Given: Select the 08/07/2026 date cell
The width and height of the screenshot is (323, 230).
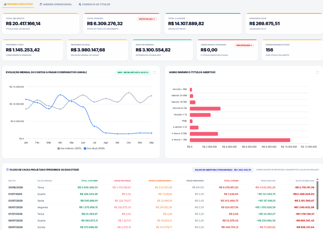Looking at the screenshot, I should click(x=16, y=221).
